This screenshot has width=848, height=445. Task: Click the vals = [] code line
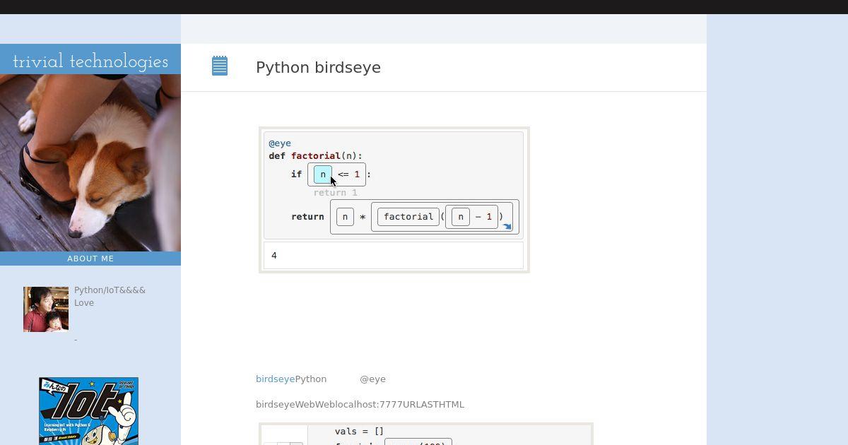(x=359, y=432)
